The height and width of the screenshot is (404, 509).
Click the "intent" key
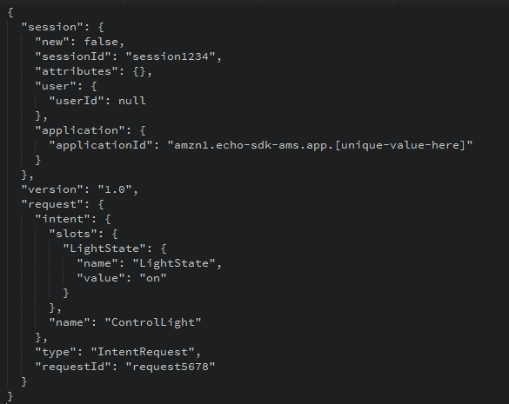[x=63, y=219]
